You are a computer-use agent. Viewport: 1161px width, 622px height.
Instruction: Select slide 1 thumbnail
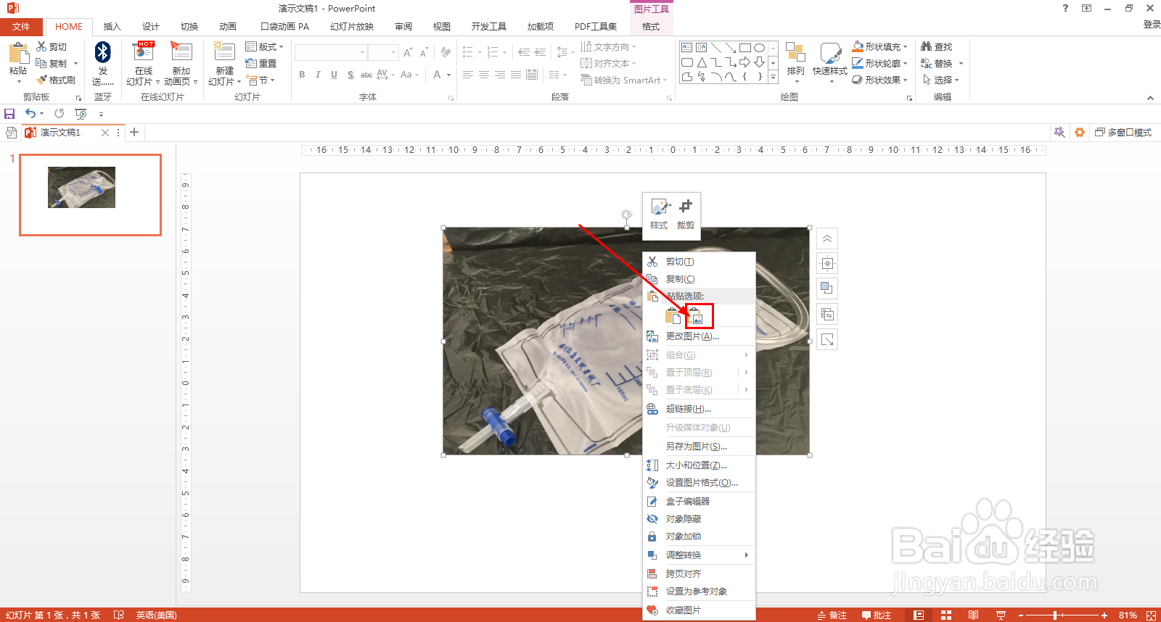point(90,195)
